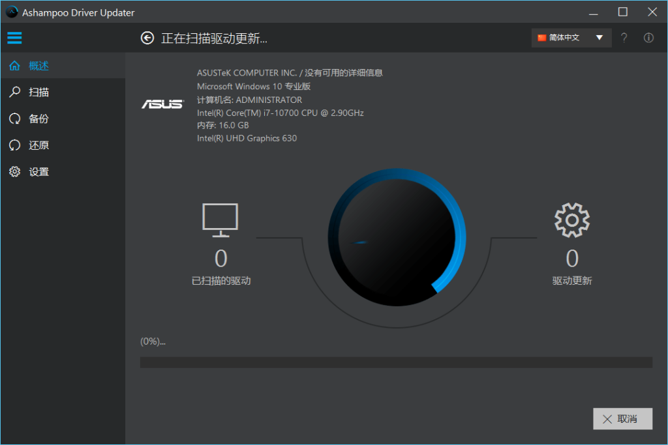Cancel the scan with 取消 button
Image resolution: width=668 pixels, height=445 pixels.
(622, 418)
